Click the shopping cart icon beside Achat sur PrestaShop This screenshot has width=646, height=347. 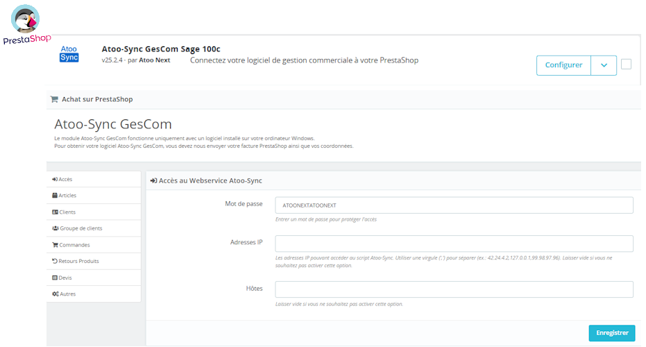54,99
